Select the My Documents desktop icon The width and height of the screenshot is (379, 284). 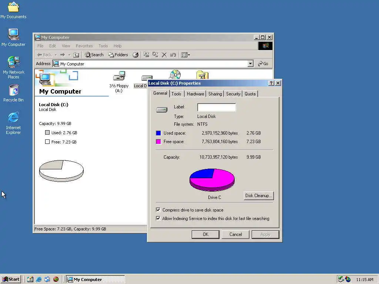(13, 10)
